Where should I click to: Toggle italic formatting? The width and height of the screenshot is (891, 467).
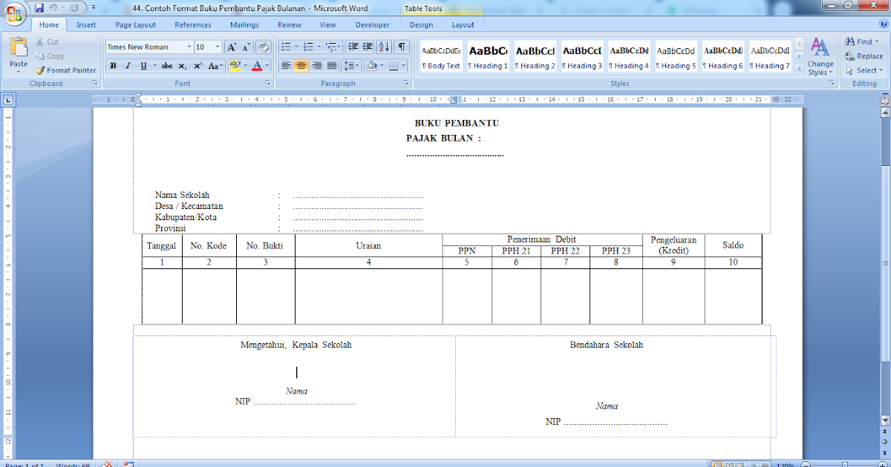128,66
